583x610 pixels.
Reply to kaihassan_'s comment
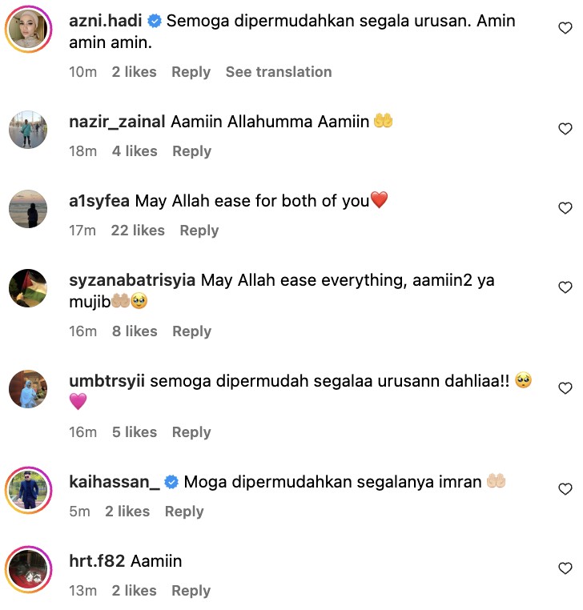[184, 512]
